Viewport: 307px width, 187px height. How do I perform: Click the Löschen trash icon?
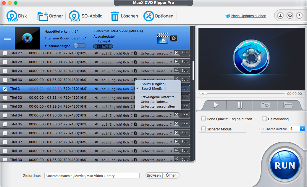tap(115, 16)
